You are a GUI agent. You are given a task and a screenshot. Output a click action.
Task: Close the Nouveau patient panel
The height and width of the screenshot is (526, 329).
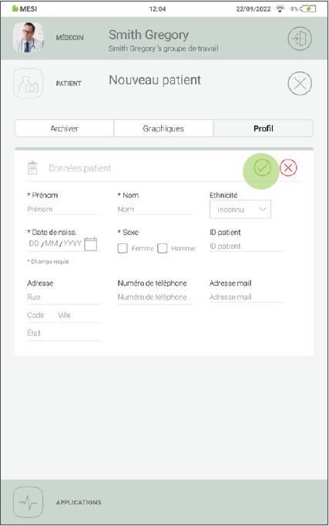(300, 83)
